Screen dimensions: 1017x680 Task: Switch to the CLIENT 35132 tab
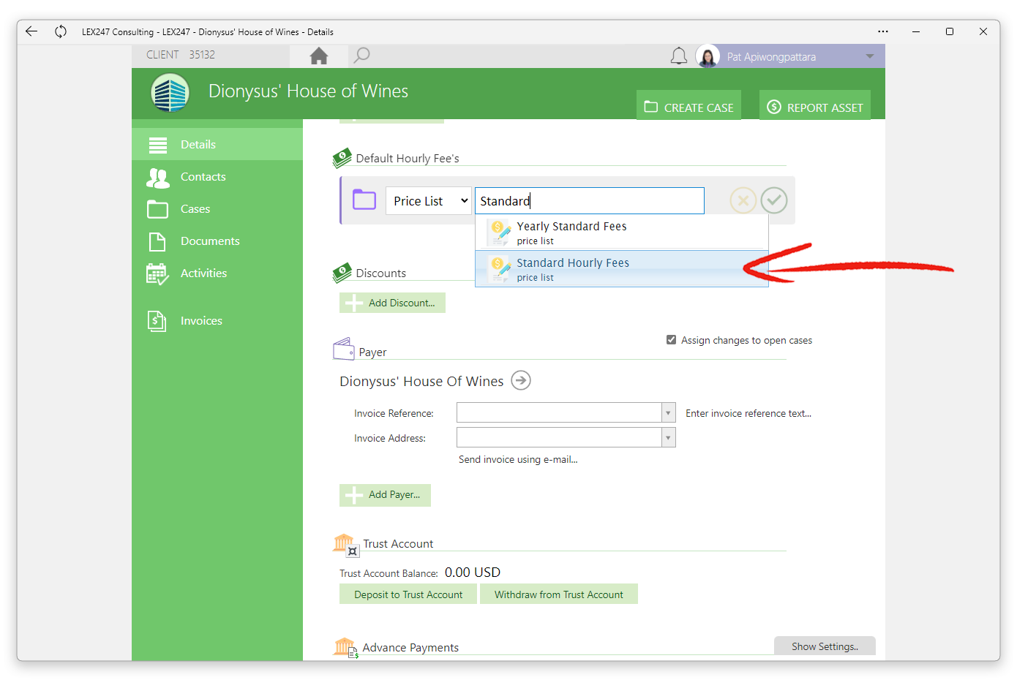pyautogui.click(x=211, y=56)
